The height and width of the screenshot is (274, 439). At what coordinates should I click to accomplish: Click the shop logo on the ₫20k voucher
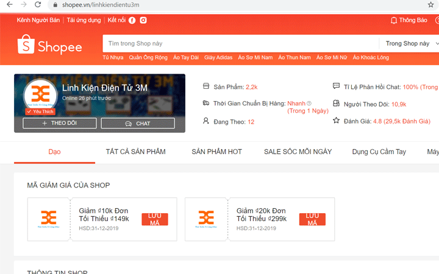[206, 219]
